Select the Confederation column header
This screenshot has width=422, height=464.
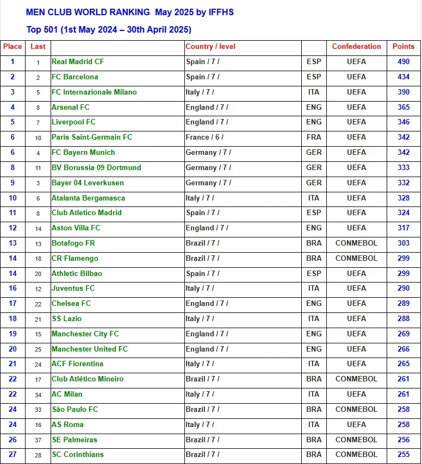point(356,47)
